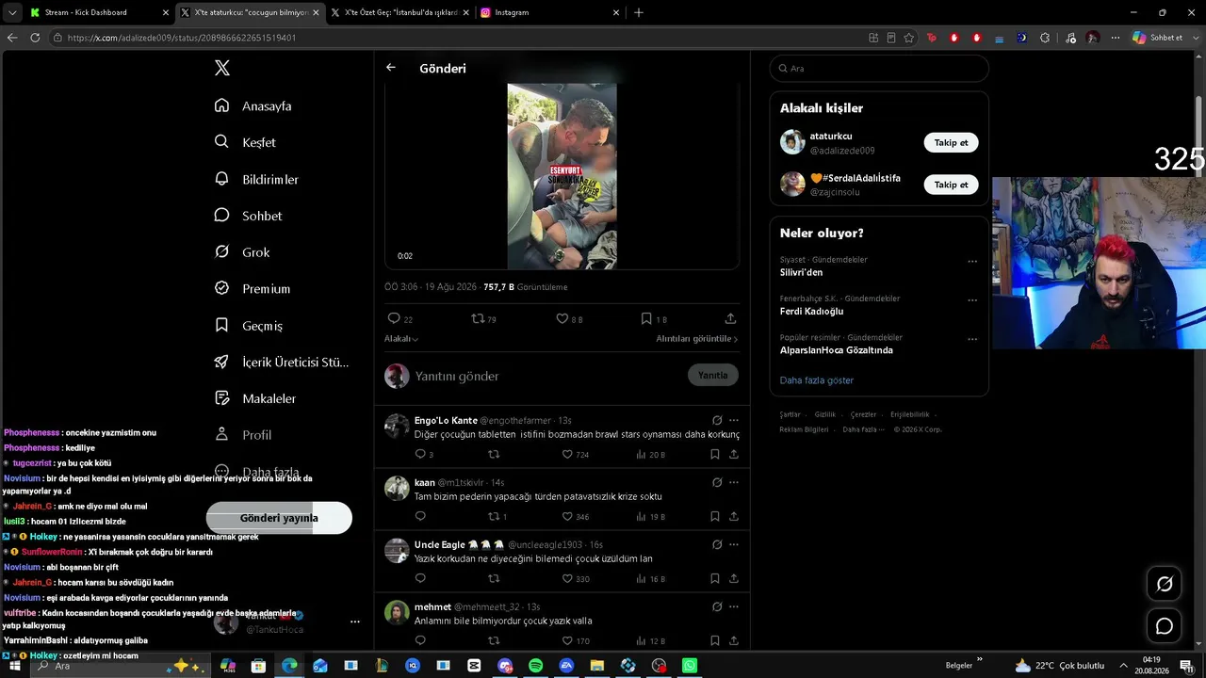Play the video thumbnail in the post
This screenshot has height=678, width=1206.
(562, 176)
